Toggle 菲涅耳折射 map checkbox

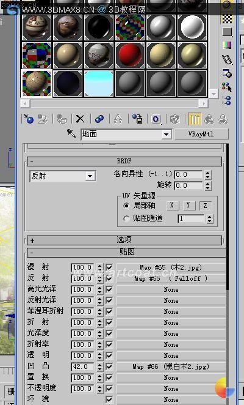click(109, 311)
